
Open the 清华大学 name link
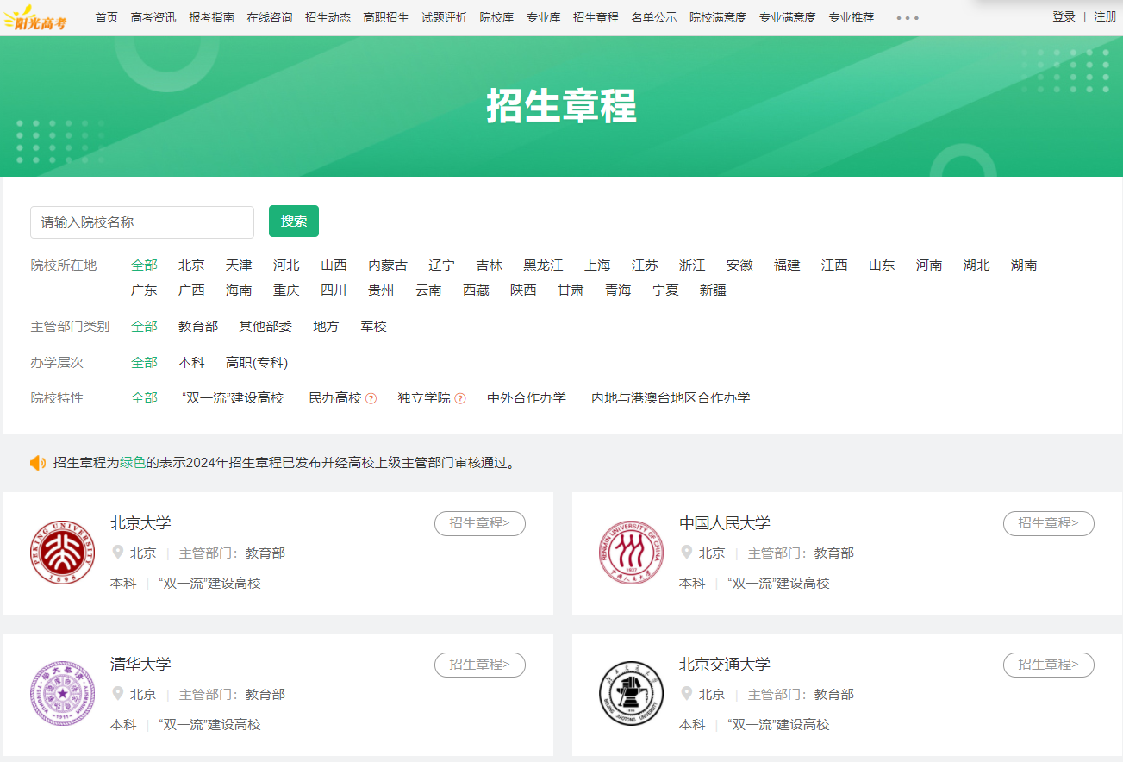click(x=140, y=665)
